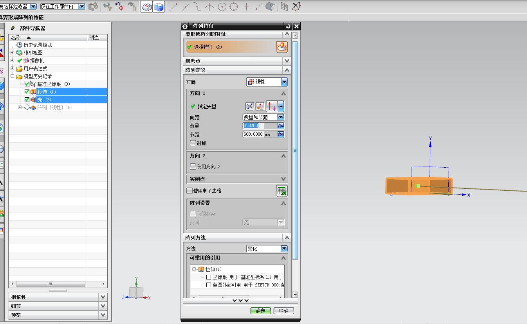
Task: Expand the 摄像机 tree node
Action: pyautogui.click(x=12, y=61)
